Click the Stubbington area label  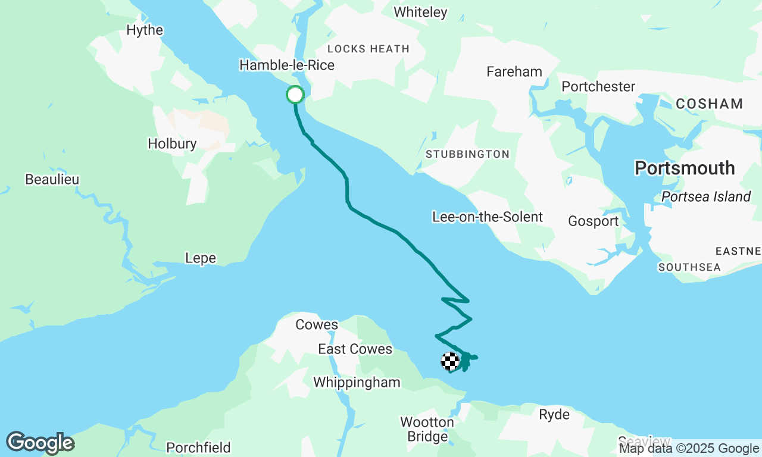pyautogui.click(x=467, y=154)
